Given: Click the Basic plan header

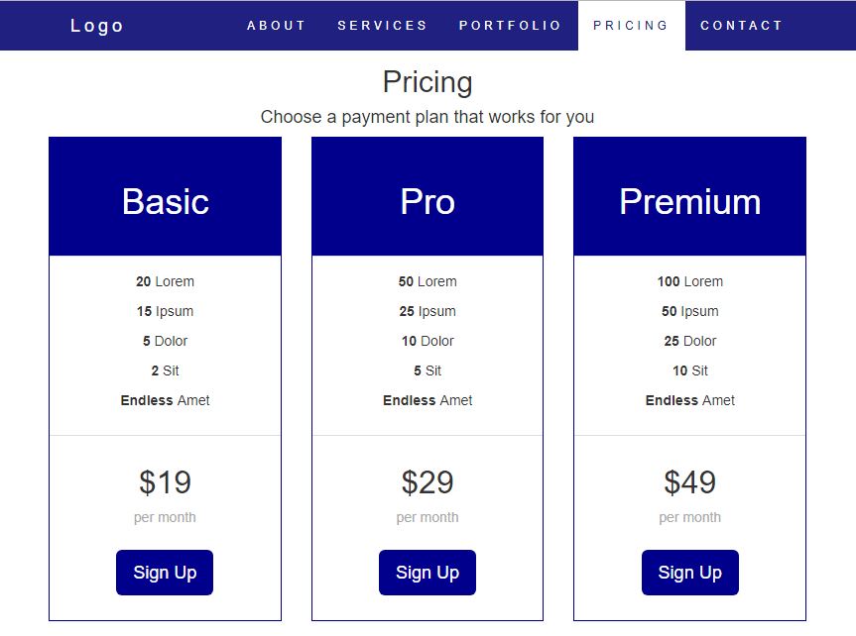Looking at the screenshot, I should tap(165, 202).
